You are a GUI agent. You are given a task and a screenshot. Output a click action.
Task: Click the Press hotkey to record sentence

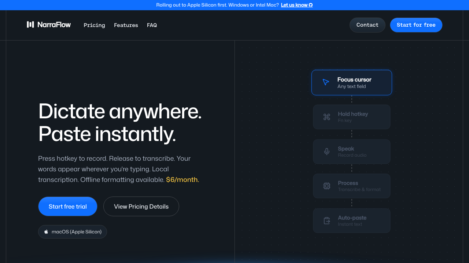pyautogui.click(x=73, y=159)
